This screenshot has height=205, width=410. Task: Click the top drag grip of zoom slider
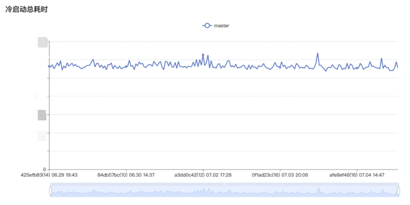coord(225,184)
